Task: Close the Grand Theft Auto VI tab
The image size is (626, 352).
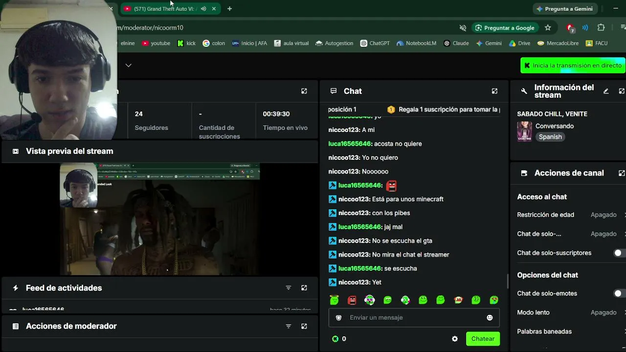Action: pos(214,9)
